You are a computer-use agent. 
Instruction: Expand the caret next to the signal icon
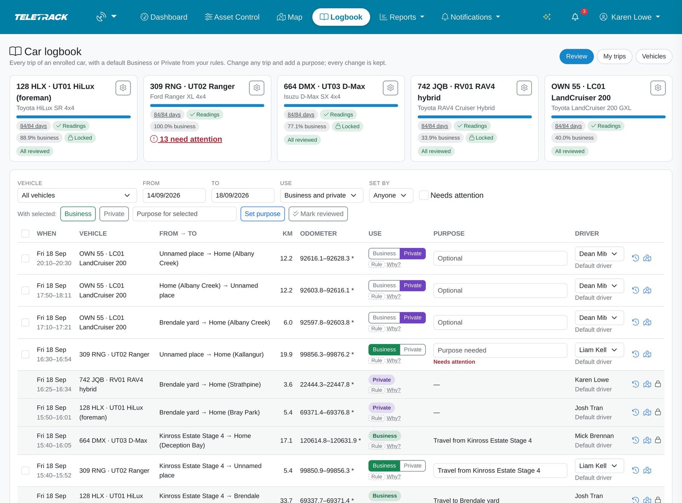pos(114,17)
